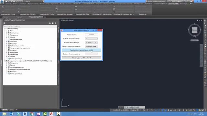Click Преобразовать данные Zulu в Civil 3D button
The height and width of the screenshot is (116, 207).
(82, 50)
